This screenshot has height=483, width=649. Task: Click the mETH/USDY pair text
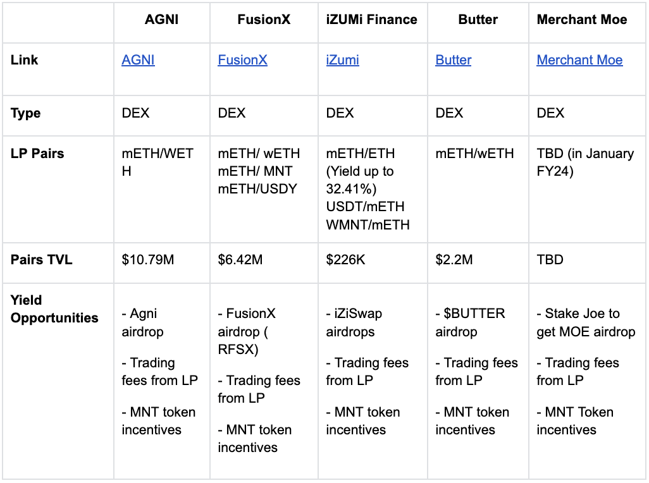click(257, 189)
